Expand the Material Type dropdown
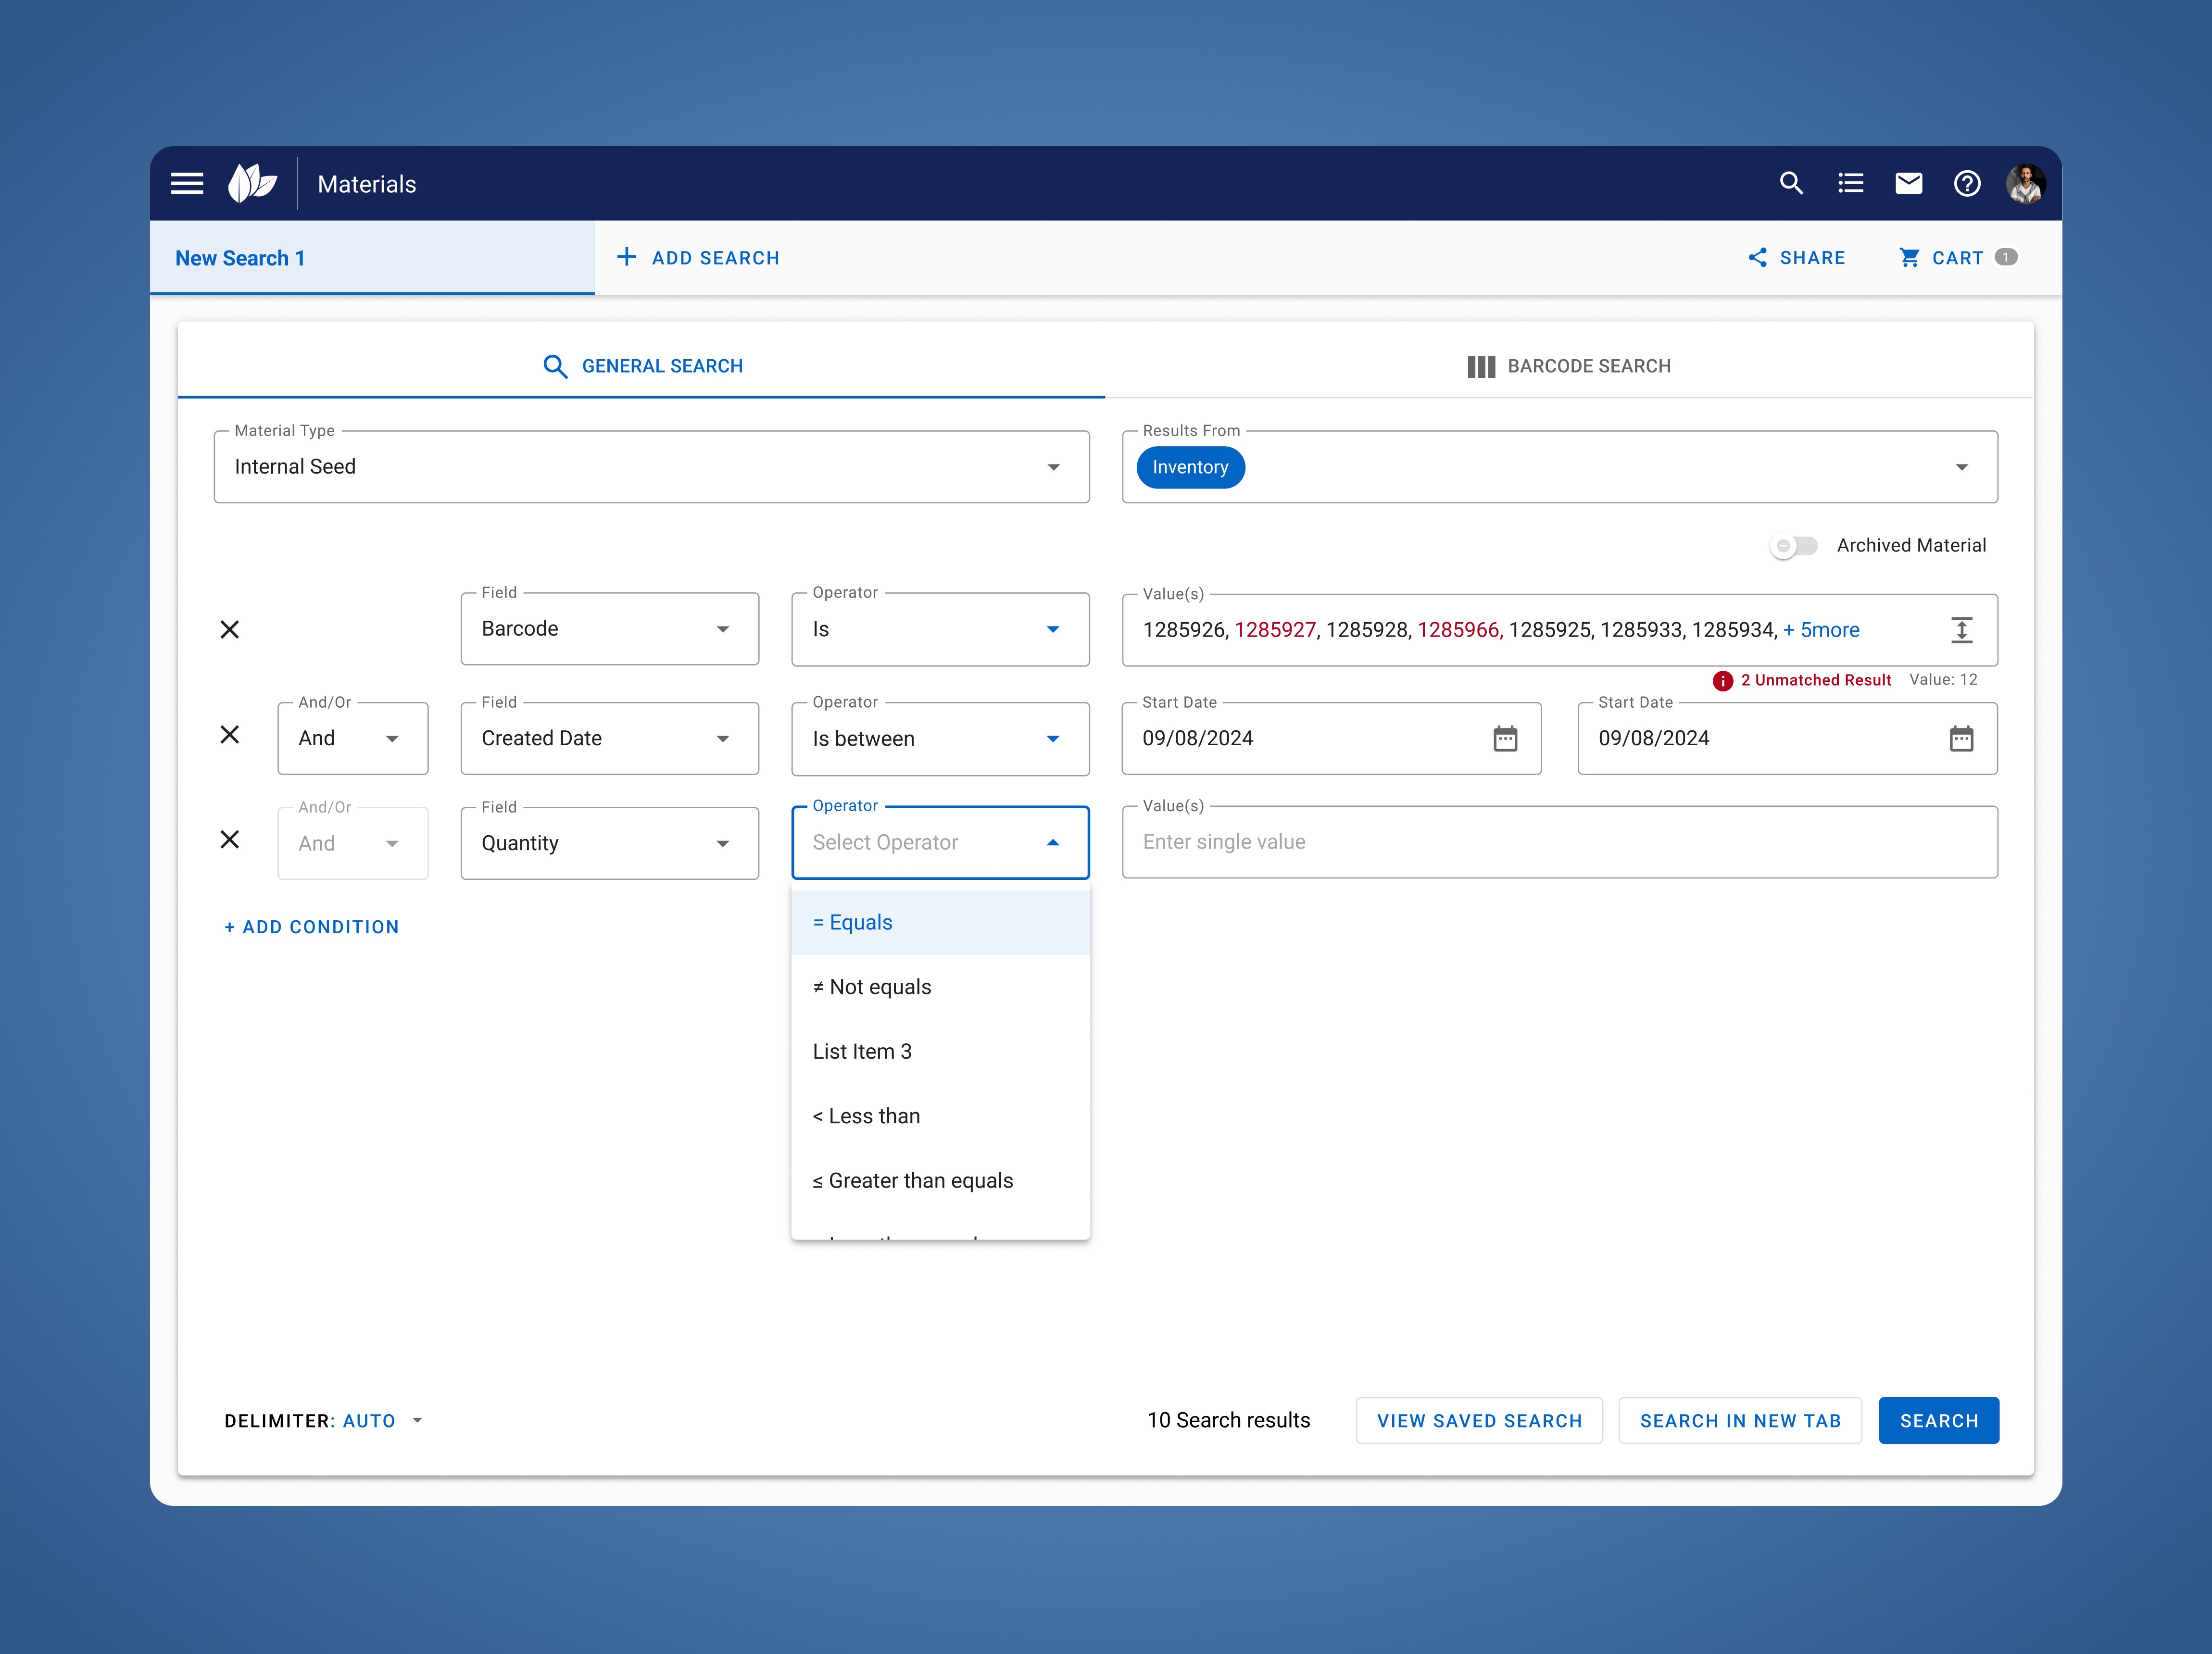Viewport: 2212px width, 1654px height. [x=1053, y=467]
